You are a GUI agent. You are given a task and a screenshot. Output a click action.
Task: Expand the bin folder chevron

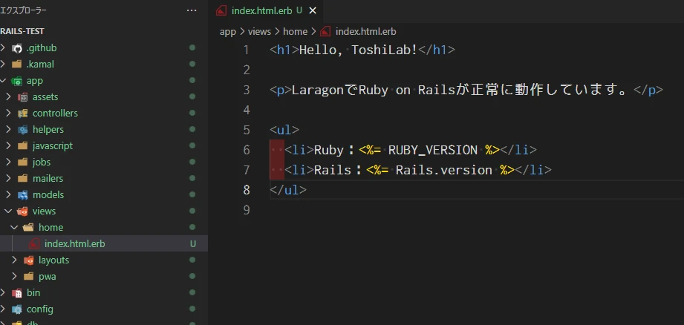pos(3,293)
